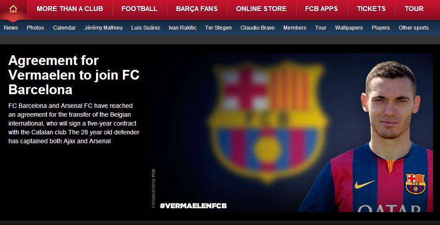Go to the home page icon
Image resolution: width=440 pixels, height=225 pixels.
coord(13,9)
